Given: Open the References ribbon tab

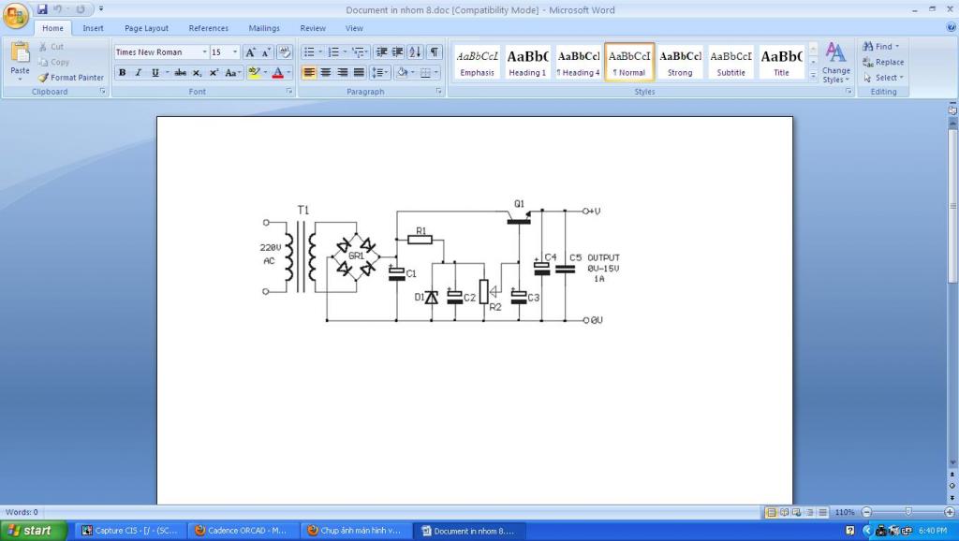Looking at the screenshot, I should (208, 28).
